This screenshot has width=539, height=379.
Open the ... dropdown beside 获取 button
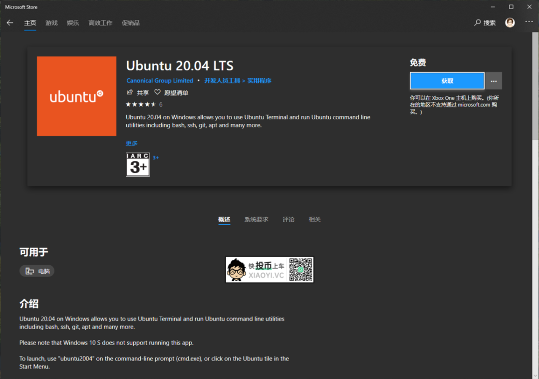[494, 80]
